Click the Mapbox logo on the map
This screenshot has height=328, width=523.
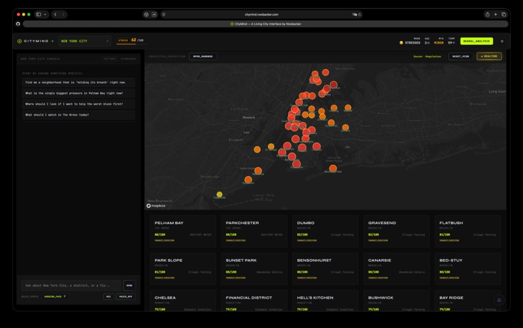(156, 206)
